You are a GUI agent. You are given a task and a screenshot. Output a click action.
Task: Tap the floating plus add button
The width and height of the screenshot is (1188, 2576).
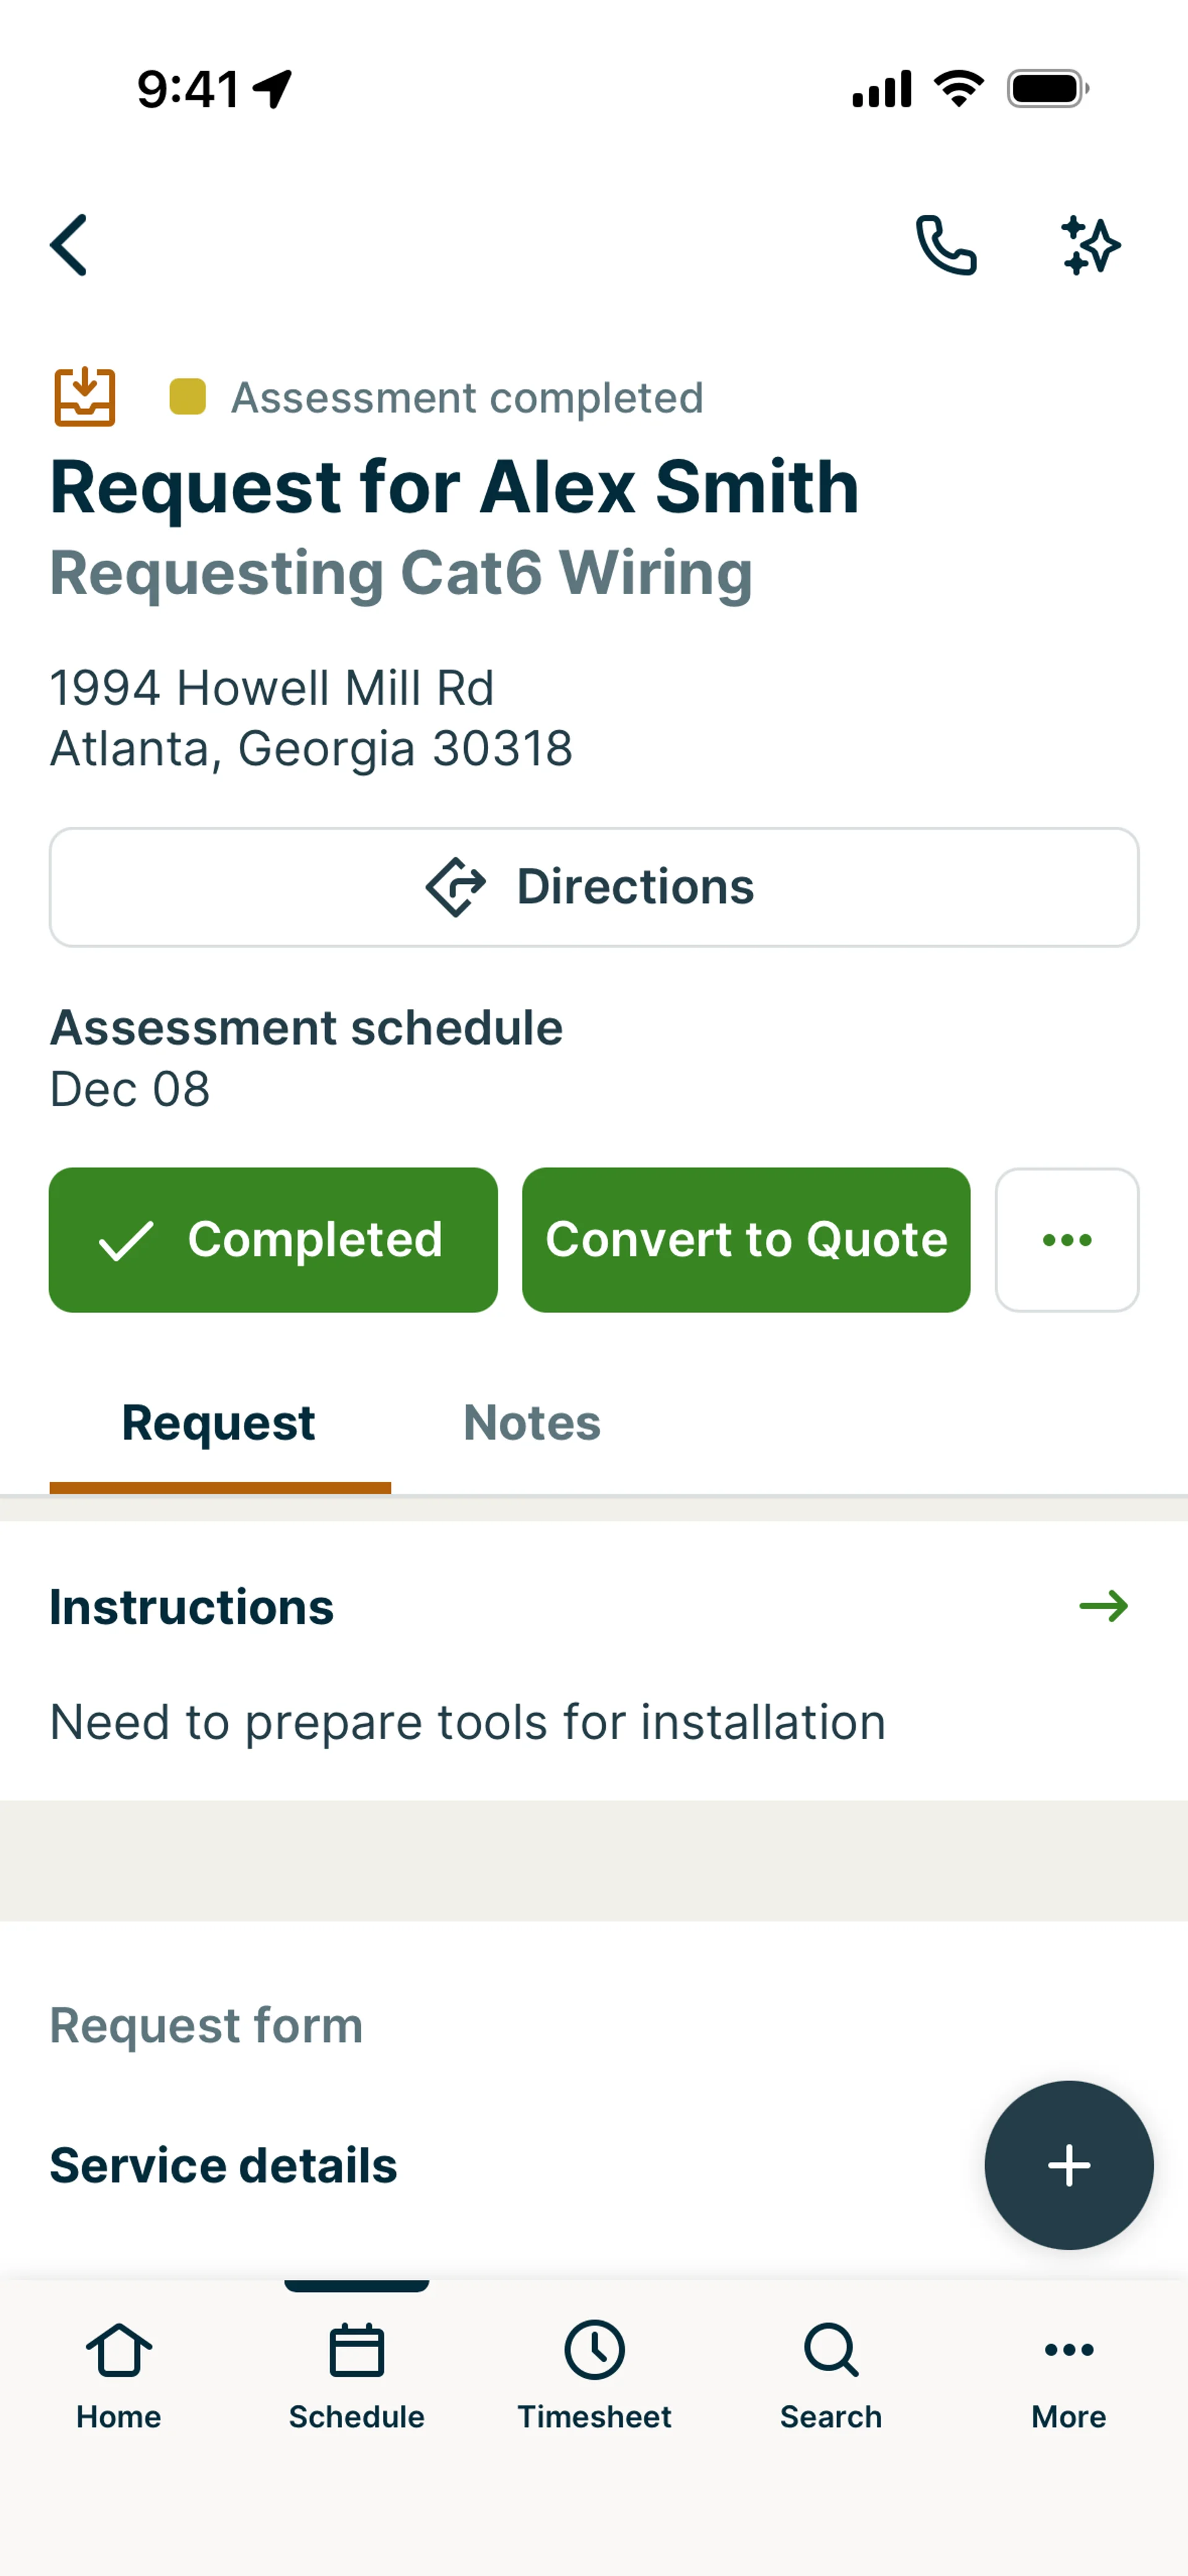tap(1068, 2165)
